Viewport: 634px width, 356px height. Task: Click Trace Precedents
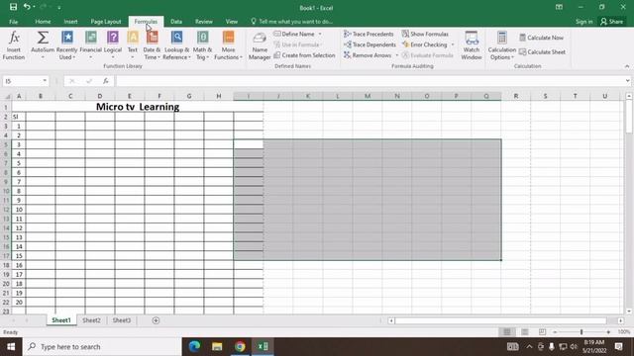369,34
